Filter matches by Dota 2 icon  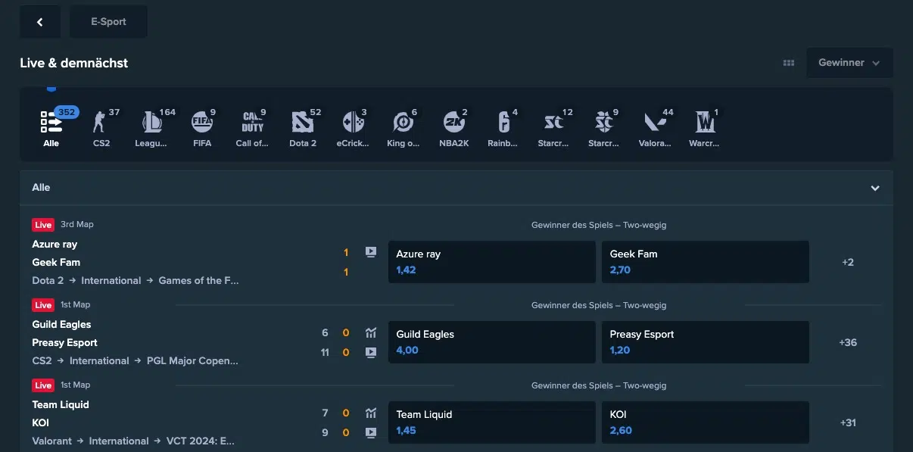point(303,121)
